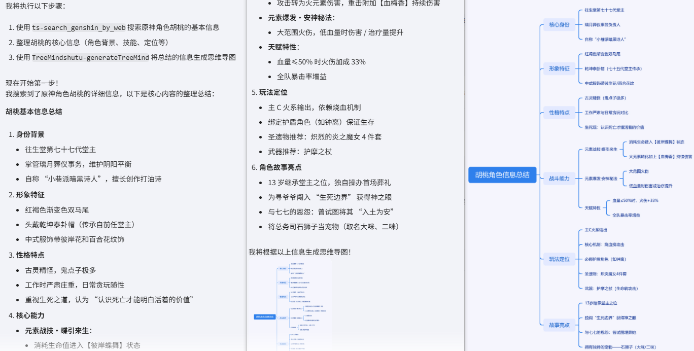Click mind map leaf 古灵精怪（鬼点子极多）
The image size is (694, 351).
[605, 98]
